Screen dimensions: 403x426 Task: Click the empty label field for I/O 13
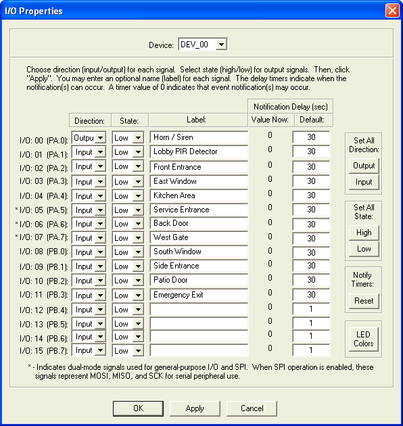point(199,323)
